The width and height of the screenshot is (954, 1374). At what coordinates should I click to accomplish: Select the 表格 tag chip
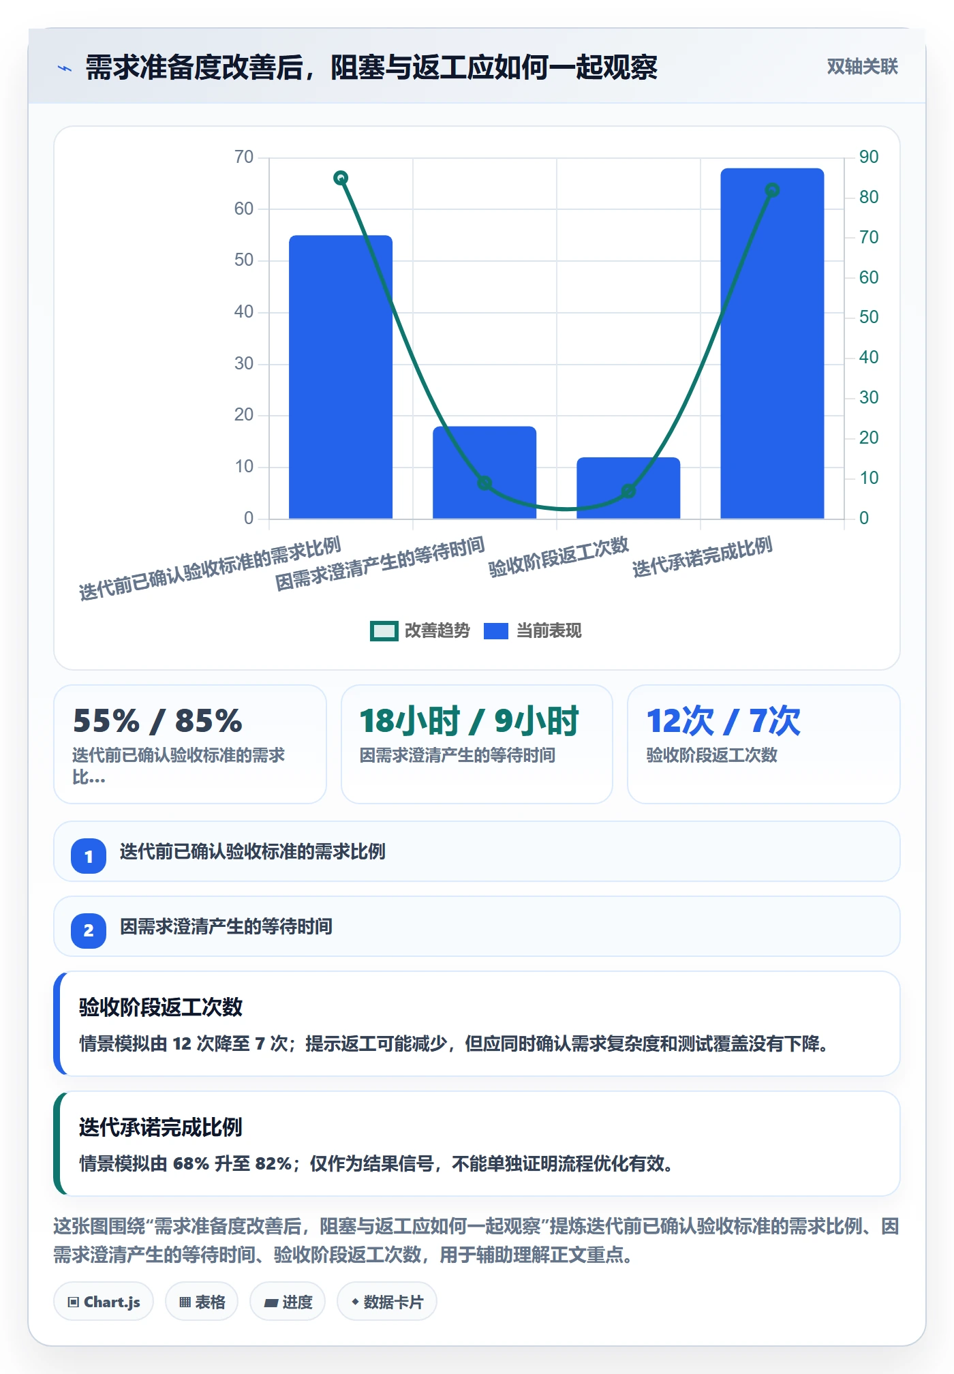202,1302
